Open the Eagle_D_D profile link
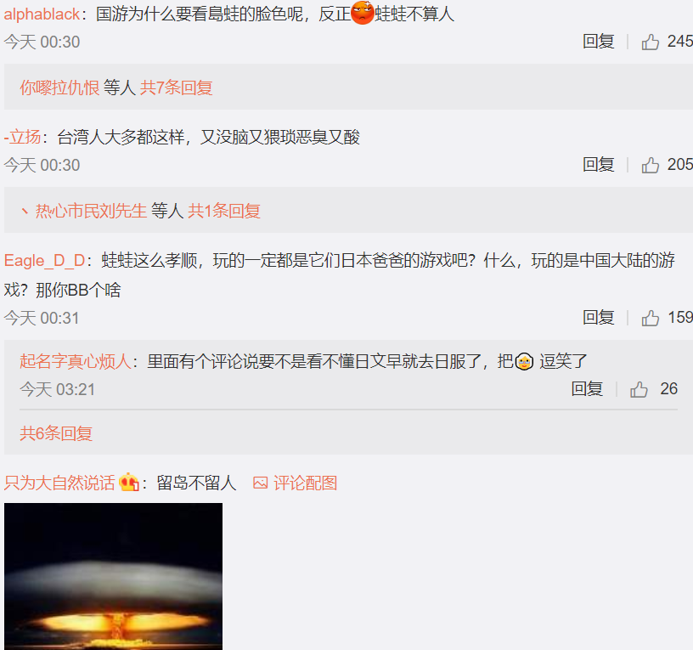Screen dimensions: 693x650 pyautogui.click(x=45, y=261)
